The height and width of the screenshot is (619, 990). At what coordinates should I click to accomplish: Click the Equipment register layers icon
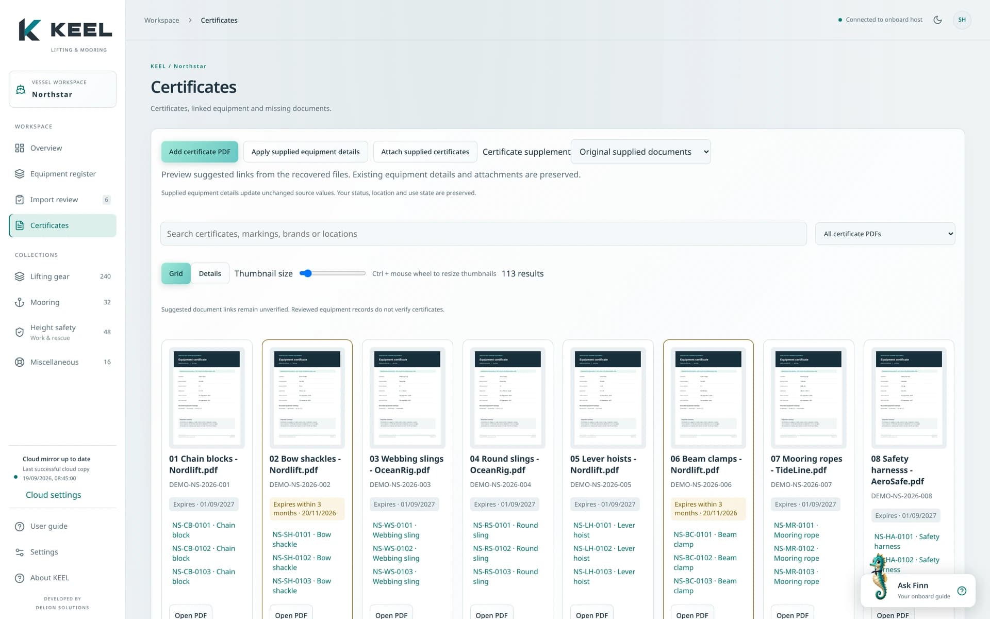(20, 174)
